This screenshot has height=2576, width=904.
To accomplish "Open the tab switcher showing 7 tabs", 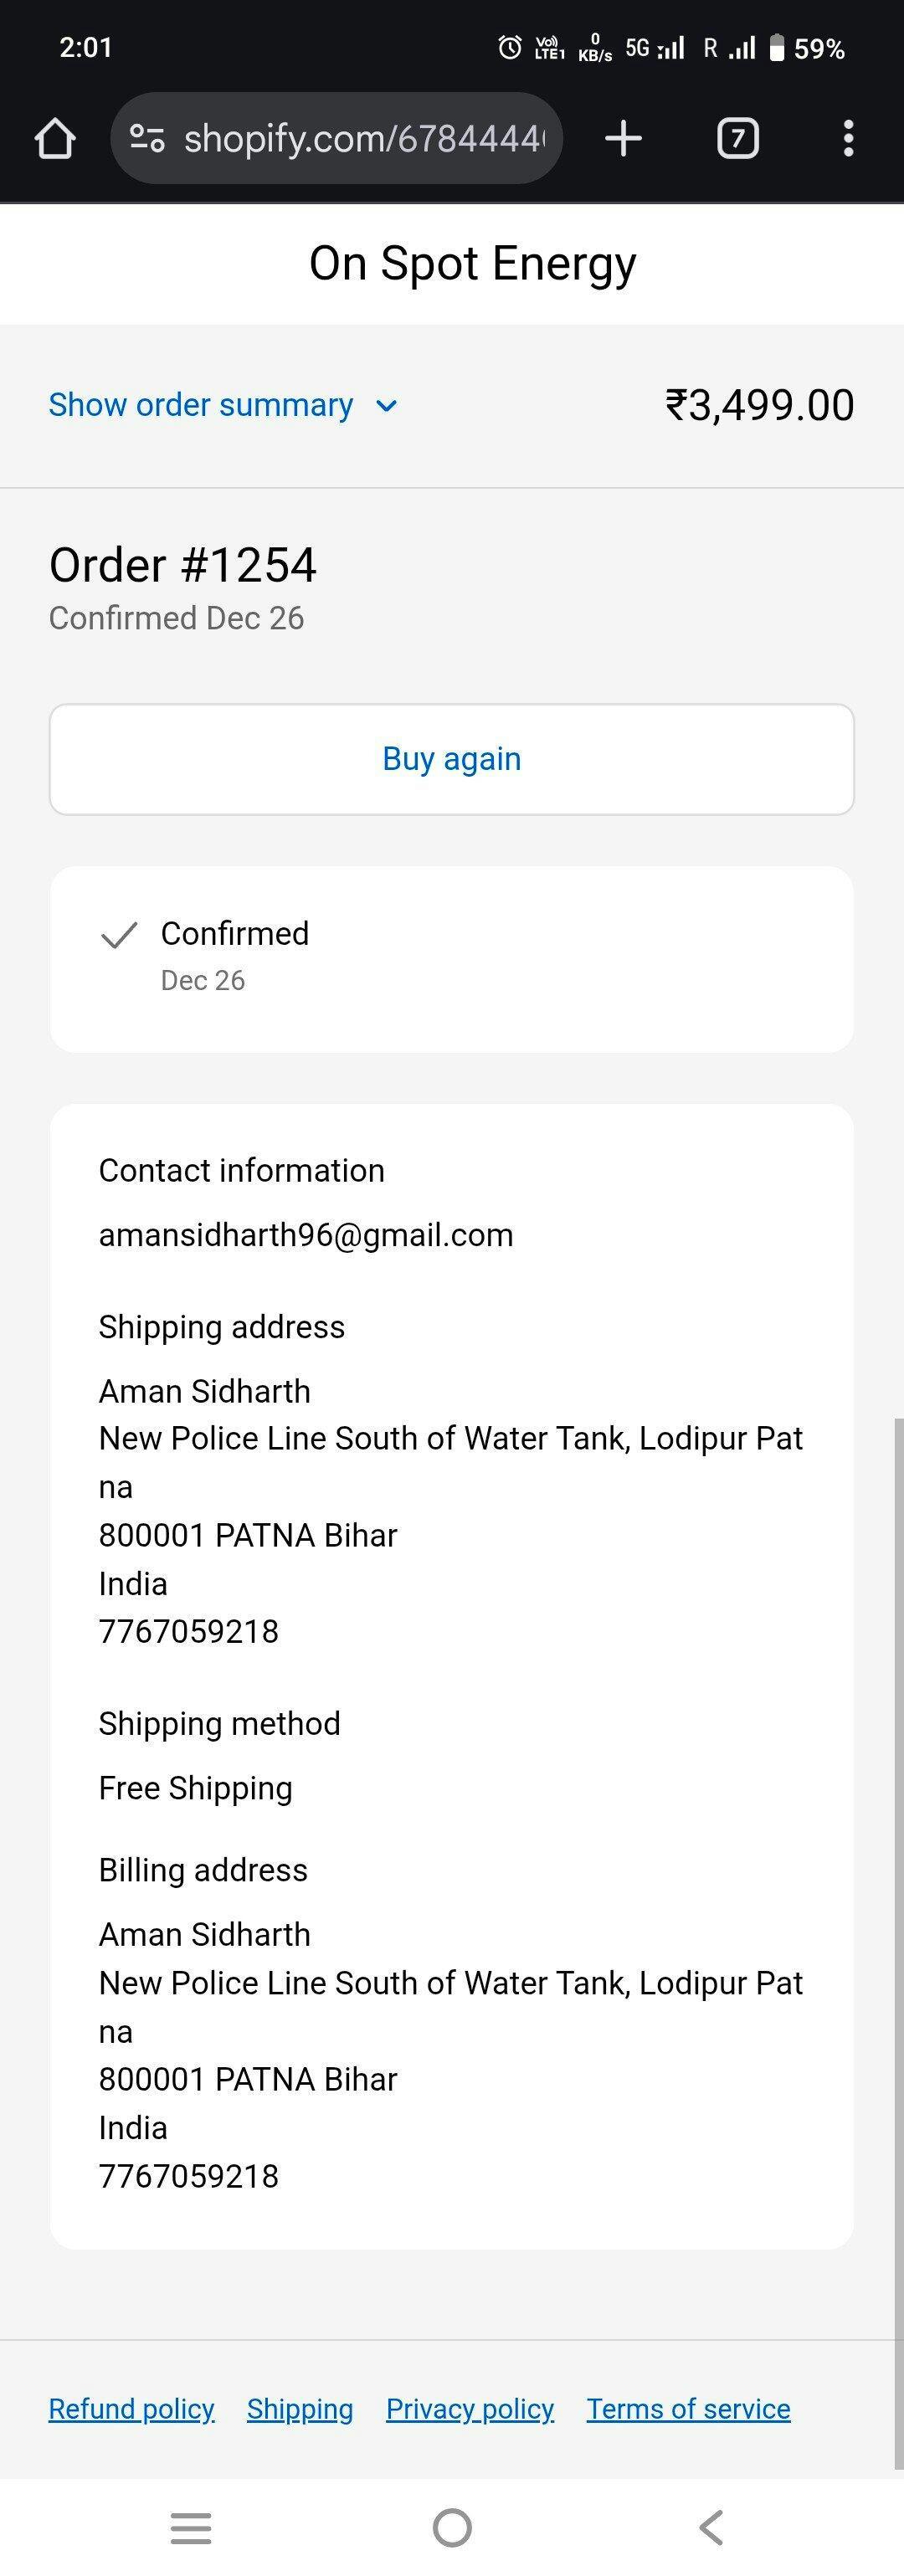I will [x=738, y=138].
